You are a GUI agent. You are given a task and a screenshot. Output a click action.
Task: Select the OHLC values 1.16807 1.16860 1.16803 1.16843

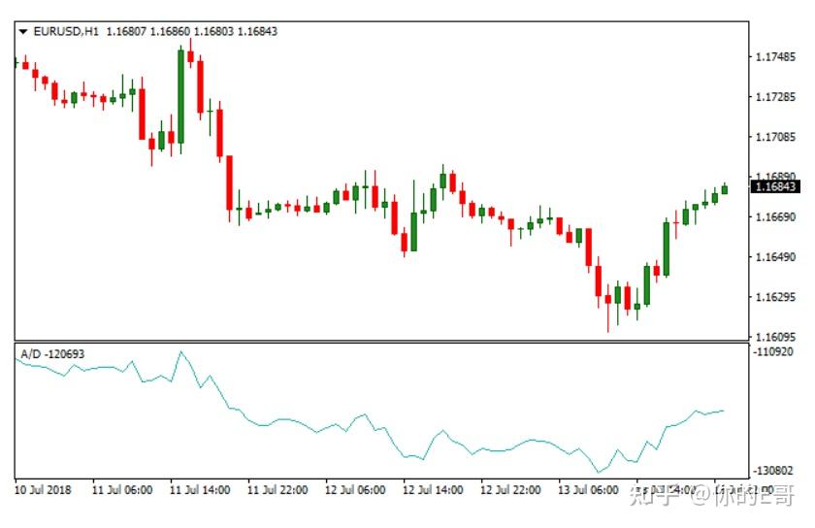pyautogui.click(x=192, y=32)
